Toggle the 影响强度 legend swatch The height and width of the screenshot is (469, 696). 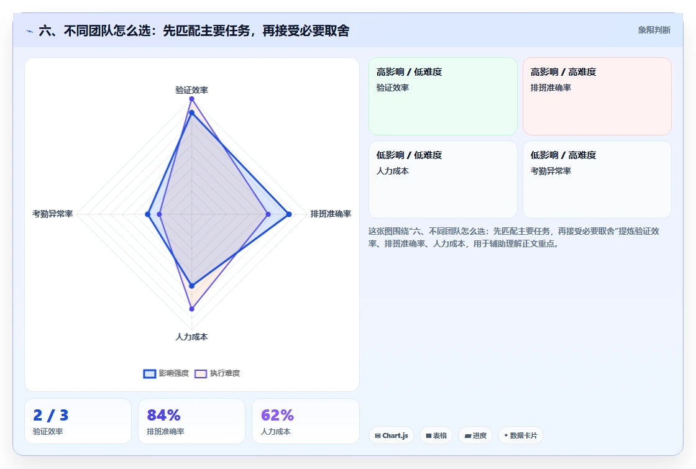[x=150, y=373]
